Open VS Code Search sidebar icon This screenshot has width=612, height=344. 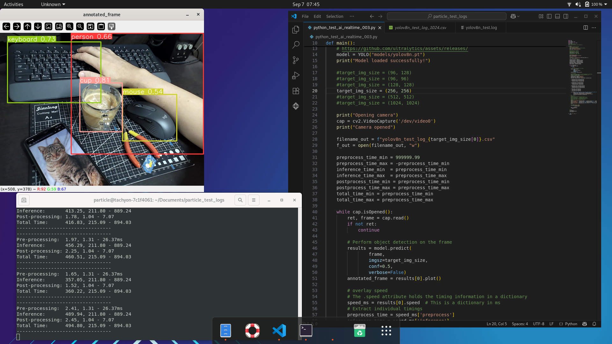point(296,45)
